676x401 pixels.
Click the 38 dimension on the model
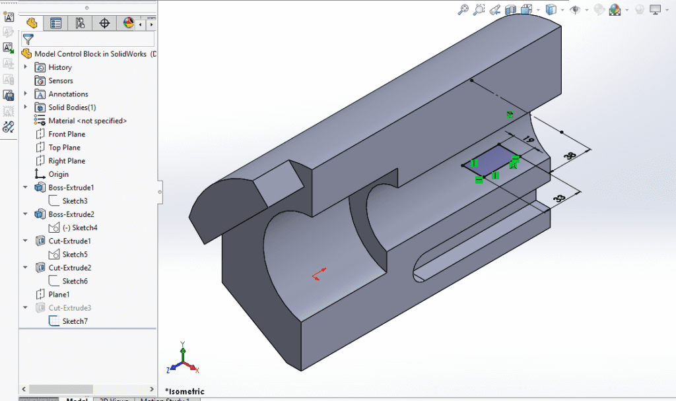(570, 156)
